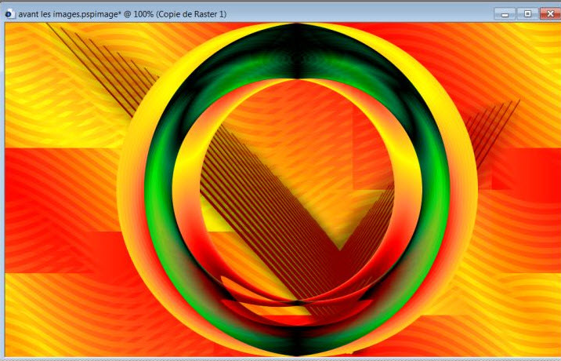This screenshot has height=361, width=561.
Task: Click the PSP document icon in title bar
Action: pyautogui.click(x=10, y=14)
